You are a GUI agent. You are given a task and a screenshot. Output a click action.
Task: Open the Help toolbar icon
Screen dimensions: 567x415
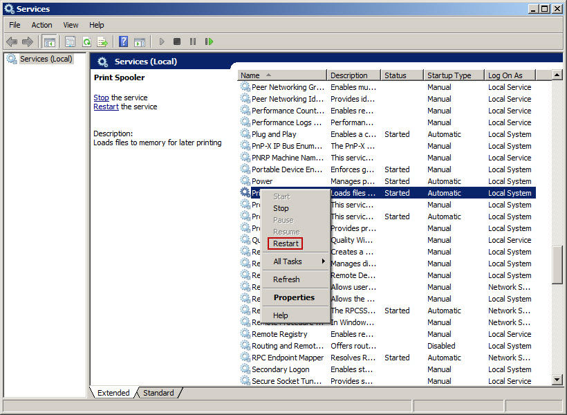click(x=123, y=41)
